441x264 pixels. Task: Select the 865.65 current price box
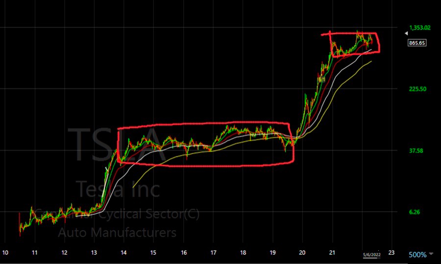tap(417, 43)
